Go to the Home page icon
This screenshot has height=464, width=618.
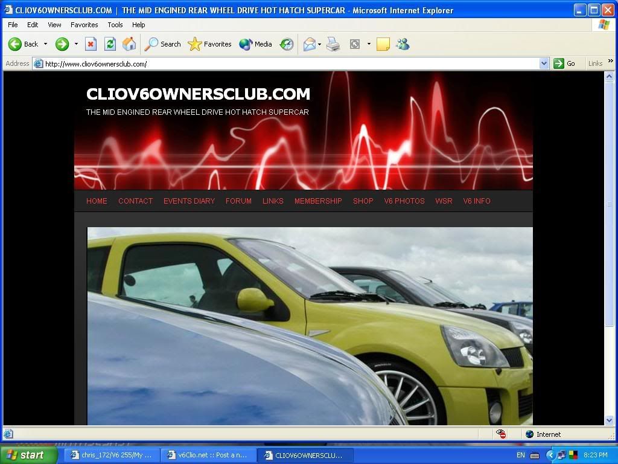(x=129, y=44)
